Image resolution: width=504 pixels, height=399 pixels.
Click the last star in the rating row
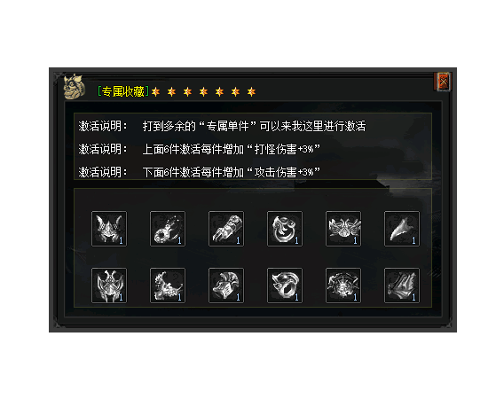coord(251,92)
